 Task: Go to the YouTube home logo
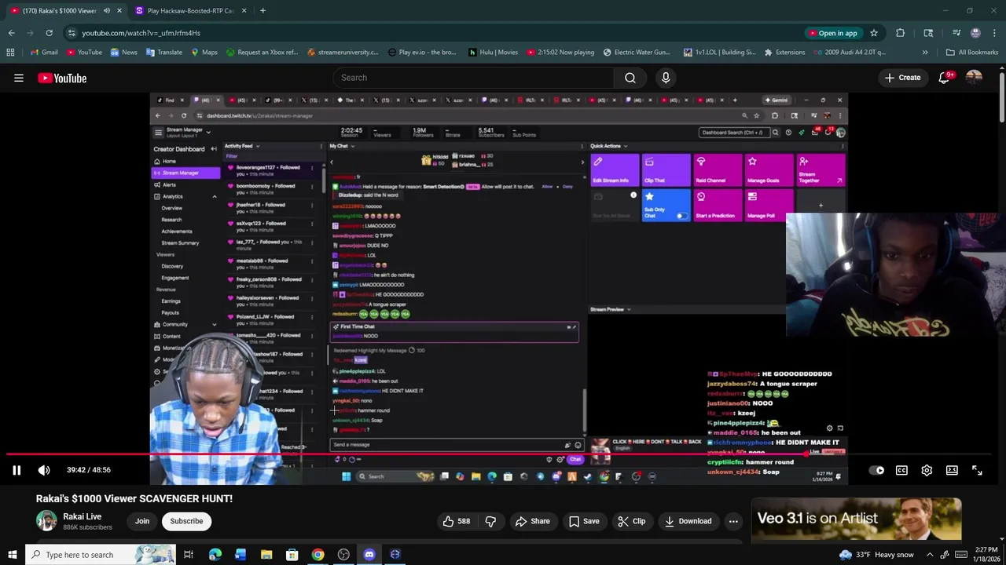pyautogui.click(x=62, y=78)
